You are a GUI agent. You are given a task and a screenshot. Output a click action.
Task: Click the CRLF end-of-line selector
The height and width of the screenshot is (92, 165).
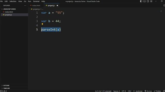point(129,91)
